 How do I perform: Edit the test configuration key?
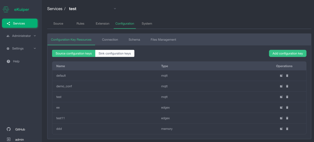[x=281, y=97]
